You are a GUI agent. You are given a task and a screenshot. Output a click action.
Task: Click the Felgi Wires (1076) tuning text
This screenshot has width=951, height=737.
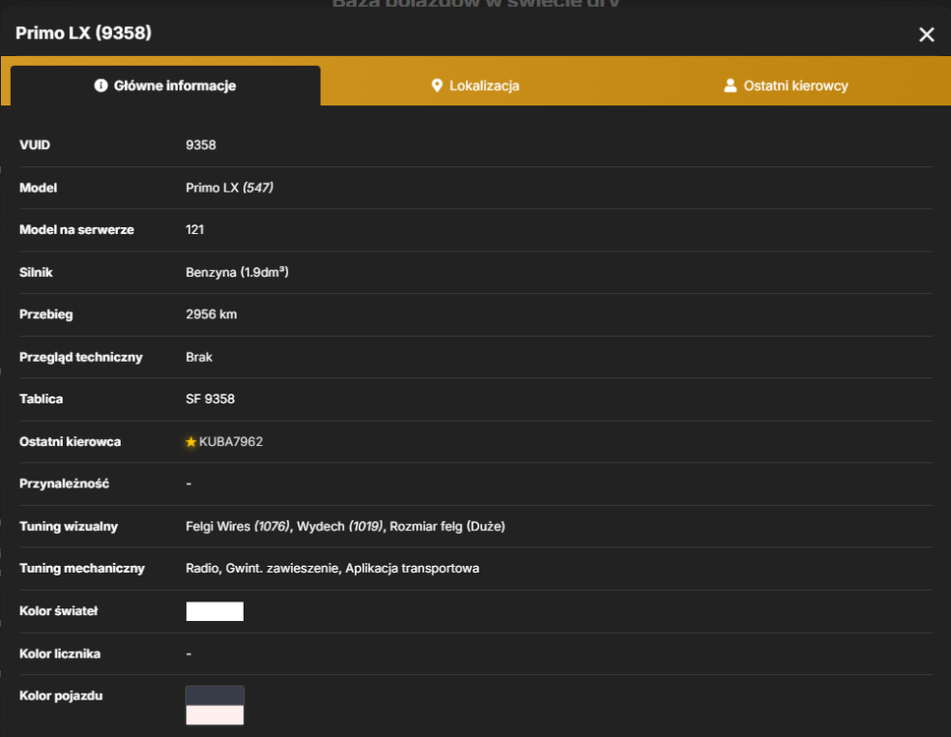(x=238, y=526)
